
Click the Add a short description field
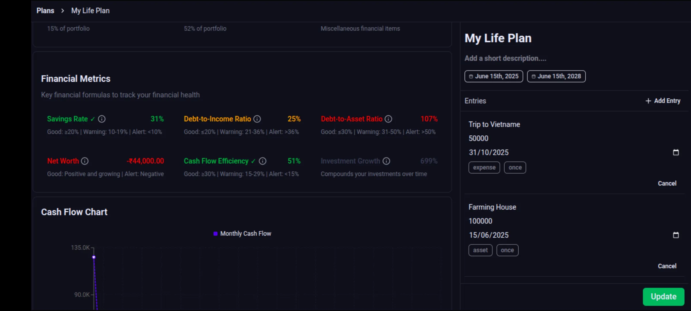coord(505,58)
